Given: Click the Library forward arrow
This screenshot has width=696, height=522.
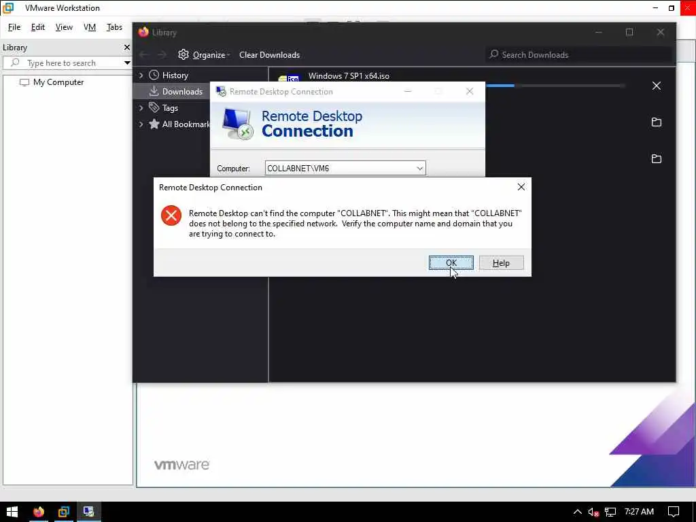Looking at the screenshot, I should point(162,54).
